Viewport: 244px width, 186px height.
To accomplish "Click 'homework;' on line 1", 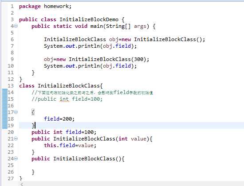I will (x=58, y=6).
